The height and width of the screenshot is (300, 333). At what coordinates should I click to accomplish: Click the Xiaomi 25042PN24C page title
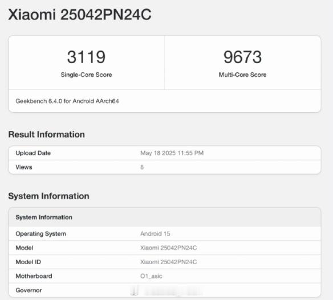coord(80,15)
